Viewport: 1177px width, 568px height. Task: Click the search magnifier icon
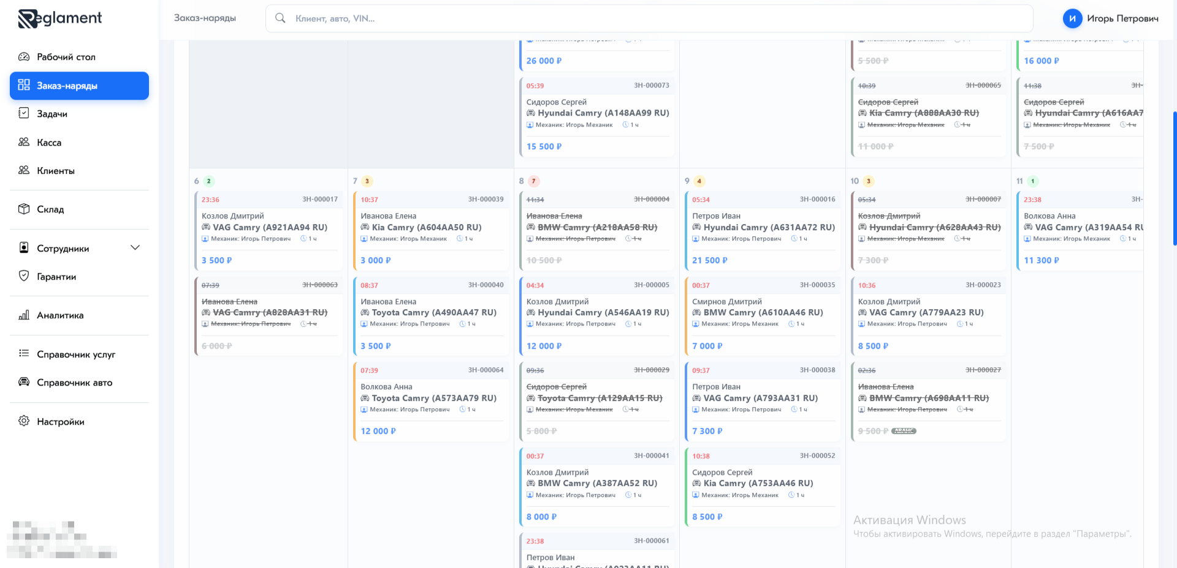coord(280,18)
